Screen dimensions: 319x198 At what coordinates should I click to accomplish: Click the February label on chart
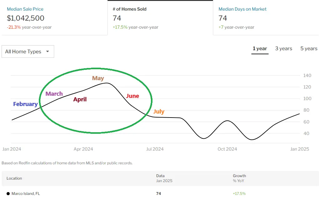25,104
